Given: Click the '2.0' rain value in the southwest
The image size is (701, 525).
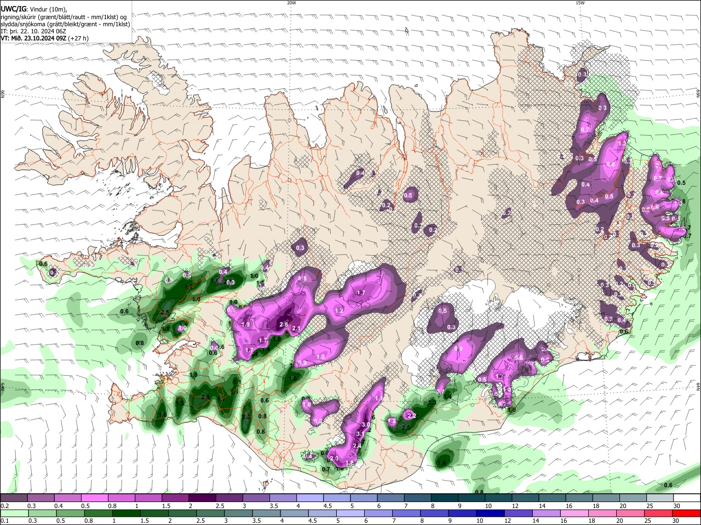Looking at the screenshot, I should (x=205, y=397).
